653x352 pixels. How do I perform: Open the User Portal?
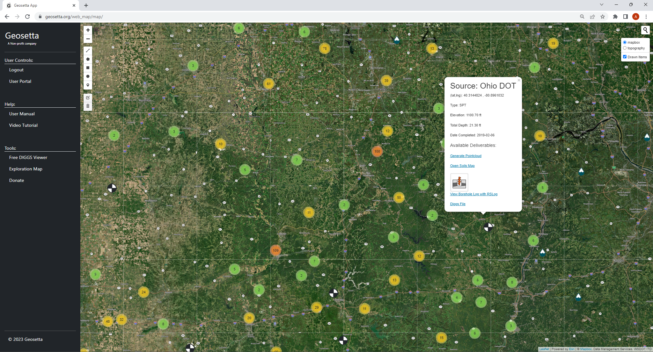point(20,81)
